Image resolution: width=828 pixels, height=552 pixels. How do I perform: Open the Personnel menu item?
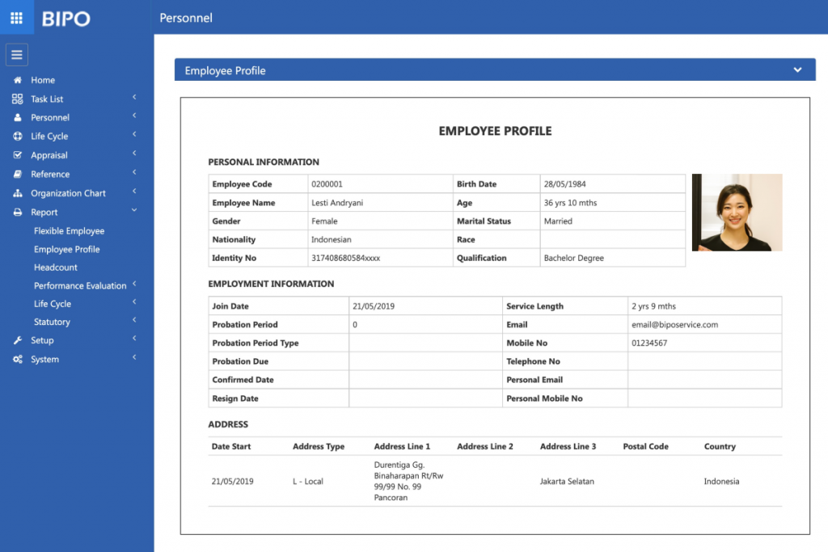(x=50, y=117)
